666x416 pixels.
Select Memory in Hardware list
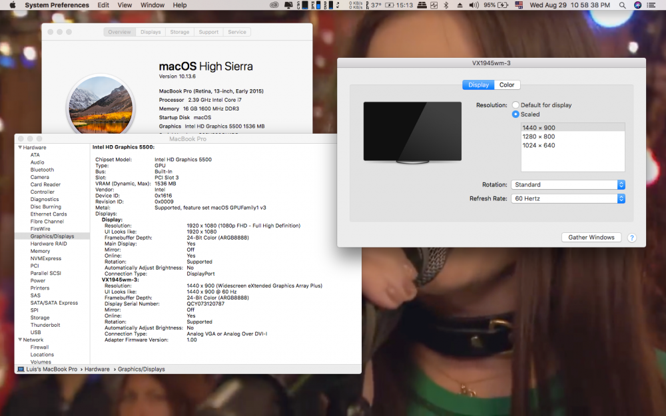point(40,251)
